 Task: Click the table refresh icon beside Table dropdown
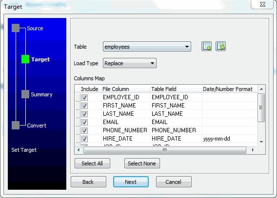click(220, 46)
